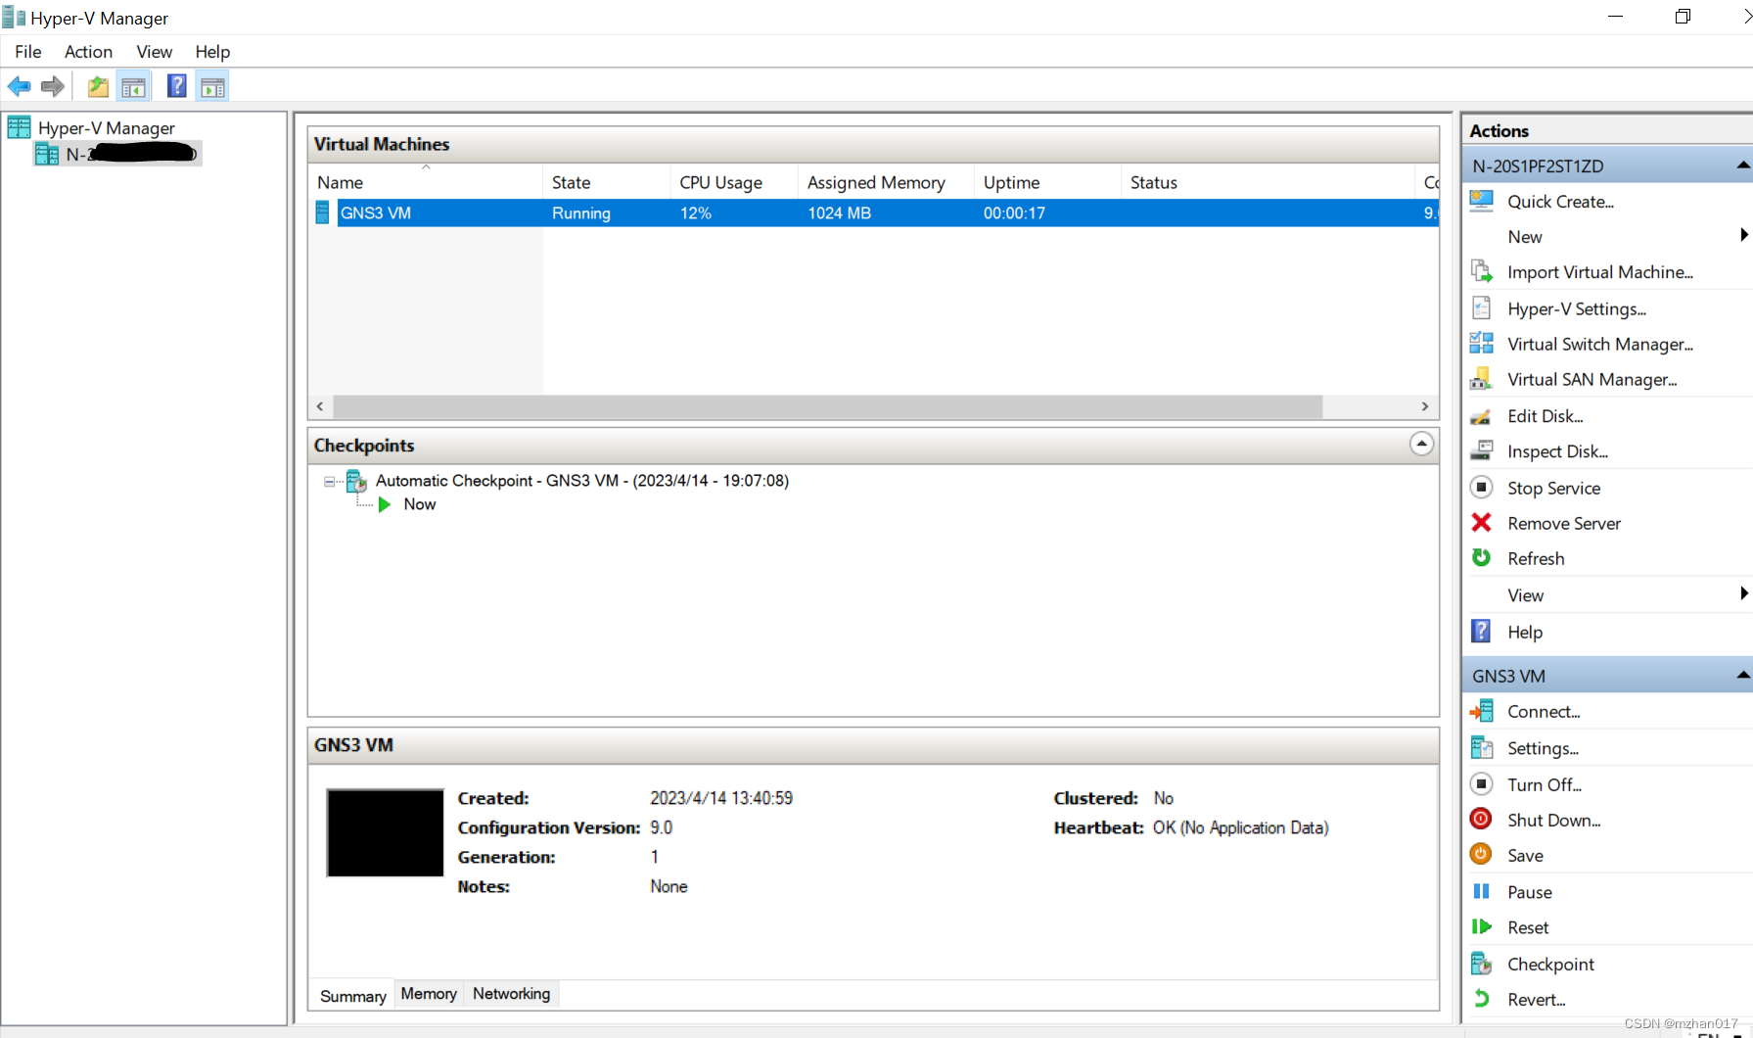This screenshot has height=1038, width=1753.
Task: Click the Connect... action
Action: coord(1544,712)
